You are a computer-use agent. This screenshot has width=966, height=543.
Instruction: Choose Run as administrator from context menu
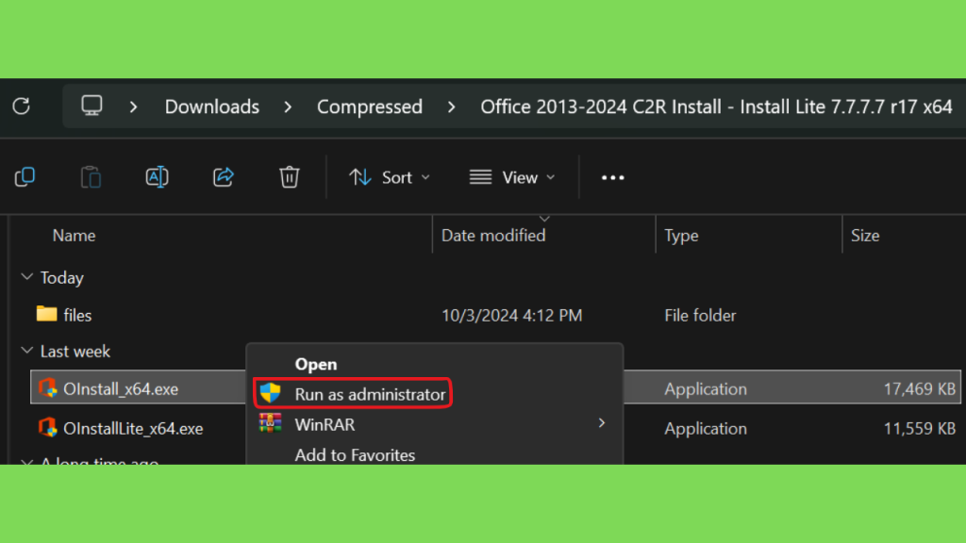(x=369, y=394)
